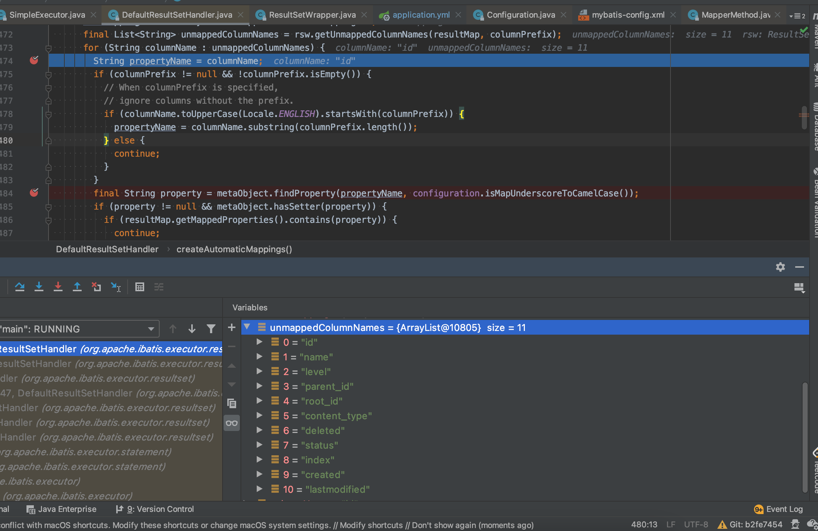Viewport: 818px width, 531px height.
Task: Click the Step Out debugger icon
Action: (77, 287)
